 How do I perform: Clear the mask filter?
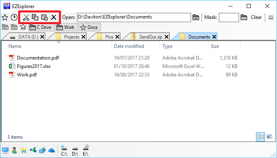point(256,17)
